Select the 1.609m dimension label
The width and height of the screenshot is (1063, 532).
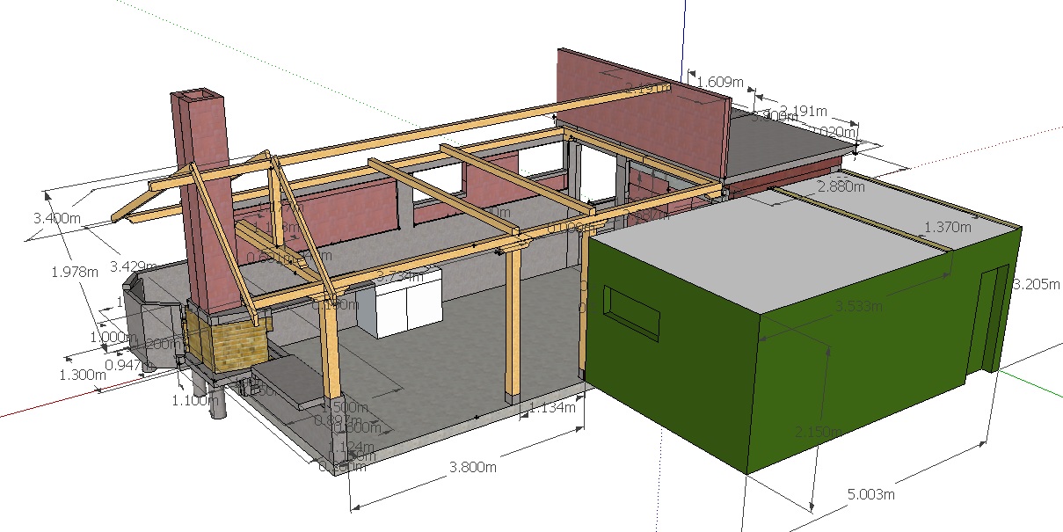(720, 82)
